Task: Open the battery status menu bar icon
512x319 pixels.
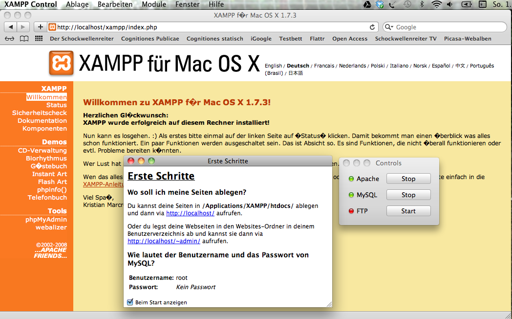Action: click(x=466, y=4)
